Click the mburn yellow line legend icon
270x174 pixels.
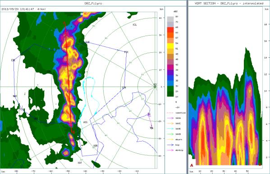click(x=170, y=140)
